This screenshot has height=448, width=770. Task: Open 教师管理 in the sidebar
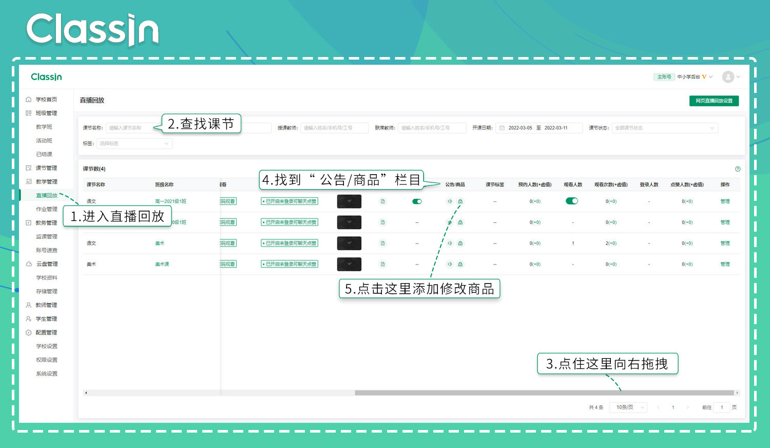pyautogui.click(x=42, y=305)
